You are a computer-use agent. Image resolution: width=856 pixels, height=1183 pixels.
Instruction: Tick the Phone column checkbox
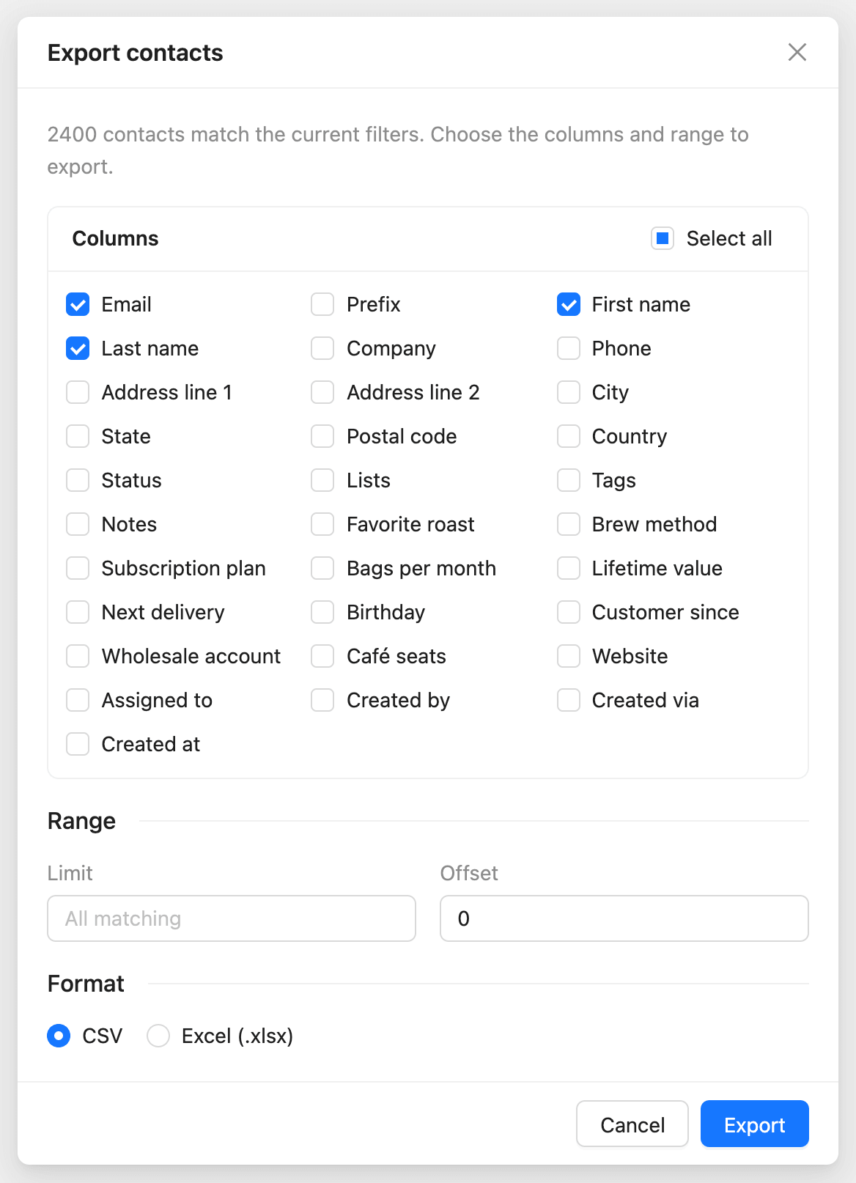click(569, 348)
